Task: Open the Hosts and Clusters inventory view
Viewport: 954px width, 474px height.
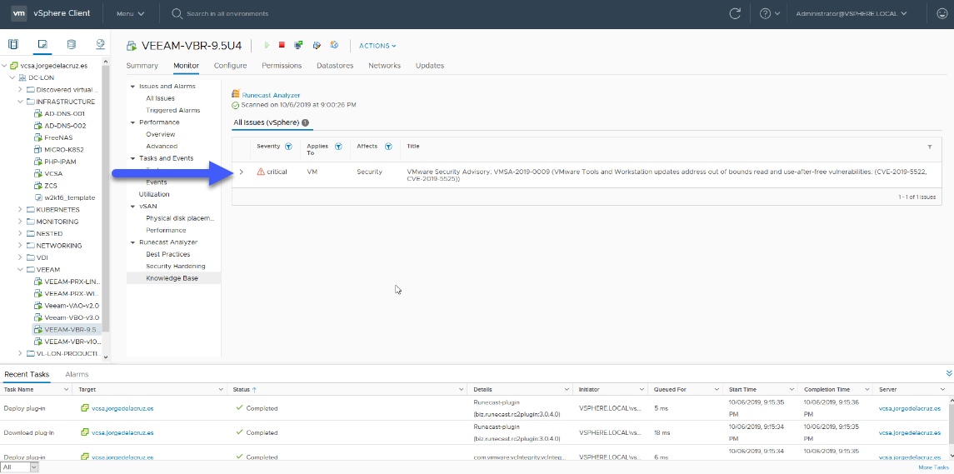Action: pos(13,44)
